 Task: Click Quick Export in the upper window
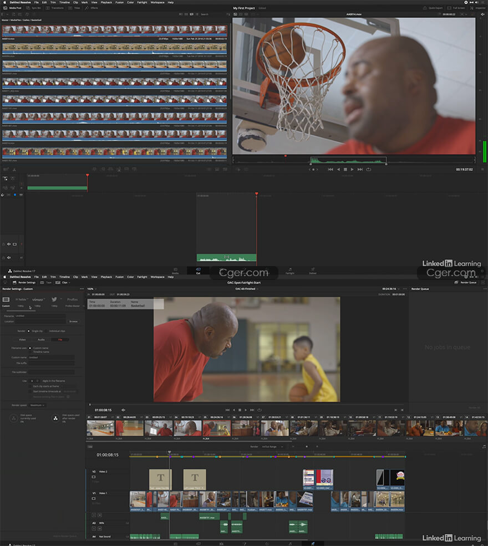pyautogui.click(x=433, y=8)
